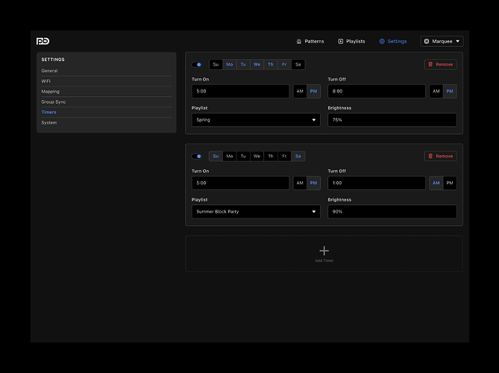The height and width of the screenshot is (373, 499).
Task: Open the Playlists page
Action: [351, 41]
